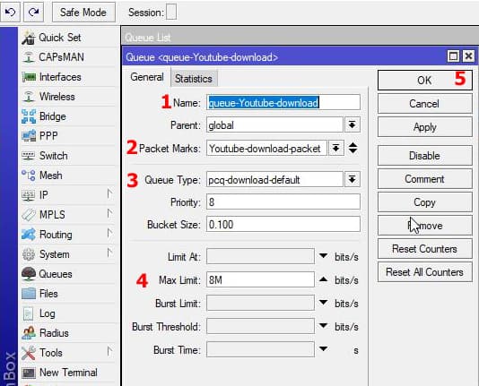The image size is (479, 386).
Task: Open New Terminal from sidebar
Action: (x=68, y=373)
